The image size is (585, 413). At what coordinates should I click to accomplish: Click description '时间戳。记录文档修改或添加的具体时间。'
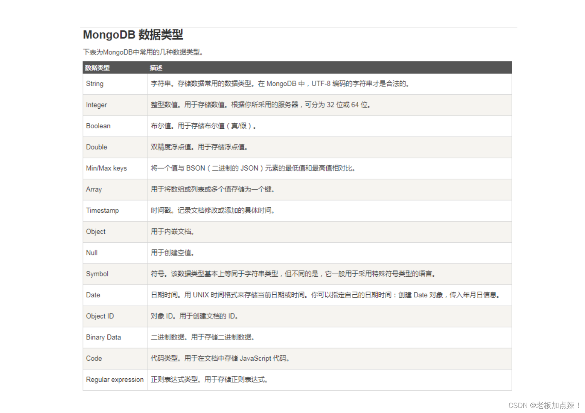[x=213, y=211]
